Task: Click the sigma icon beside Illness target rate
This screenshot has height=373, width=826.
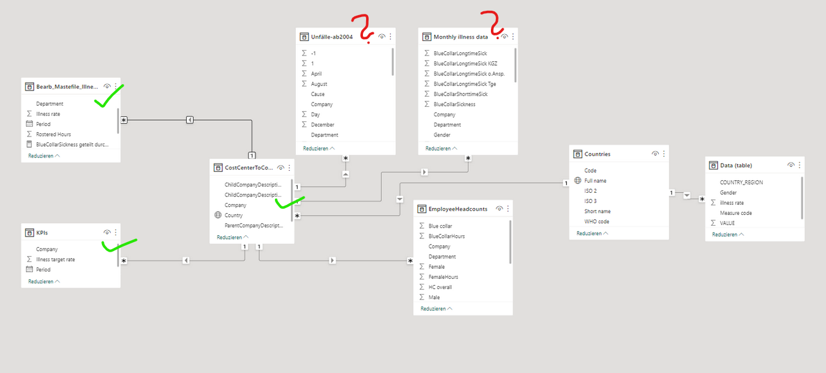Action: [x=29, y=259]
